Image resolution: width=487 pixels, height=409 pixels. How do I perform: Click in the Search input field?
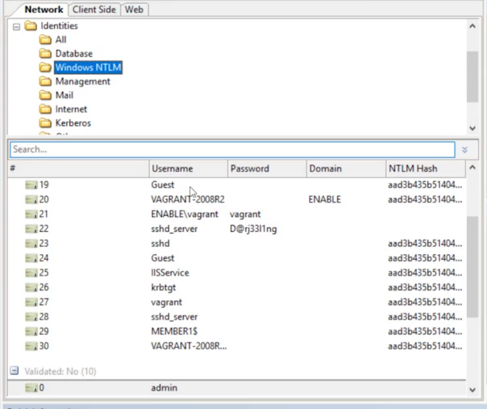click(x=232, y=149)
